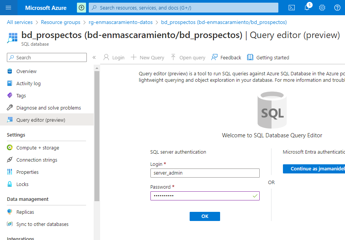
Task: Focus the global search resources box
Action: point(184,8)
